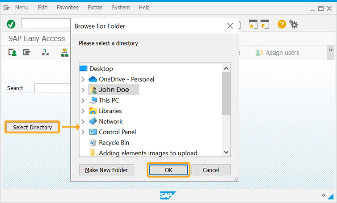Click the green checkmark Enter icon

11,24
